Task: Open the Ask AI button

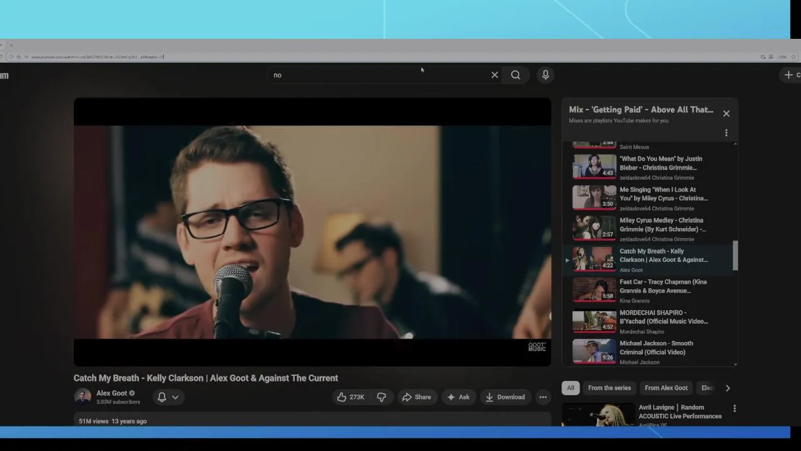Action: tap(458, 397)
